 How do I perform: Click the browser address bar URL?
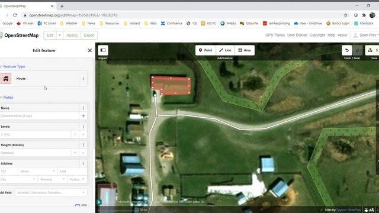[x=73, y=15]
